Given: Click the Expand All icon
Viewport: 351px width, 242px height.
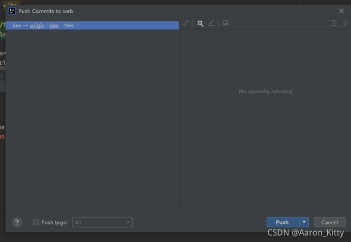Looking at the screenshot, I should pos(334,23).
